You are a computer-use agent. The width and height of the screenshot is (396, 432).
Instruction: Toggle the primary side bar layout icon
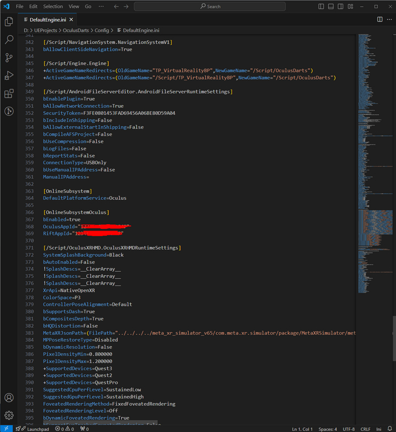(x=321, y=6)
